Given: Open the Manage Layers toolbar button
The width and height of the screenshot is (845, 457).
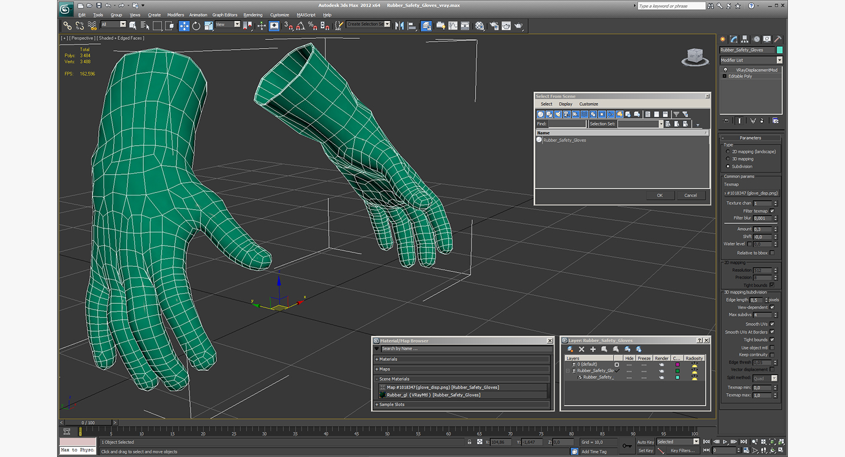Looking at the screenshot, I should click(x=426, y=25).
